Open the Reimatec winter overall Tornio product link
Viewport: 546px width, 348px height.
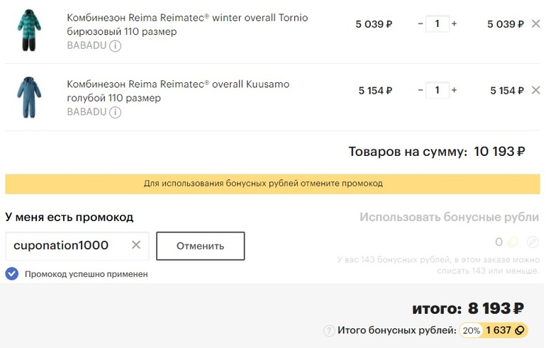coord(187,24)
